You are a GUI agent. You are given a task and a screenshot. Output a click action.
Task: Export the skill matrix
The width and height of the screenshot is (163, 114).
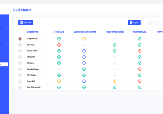pos(134,23)
